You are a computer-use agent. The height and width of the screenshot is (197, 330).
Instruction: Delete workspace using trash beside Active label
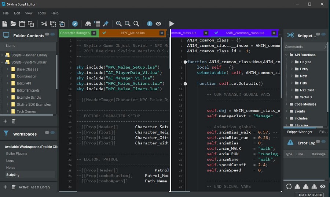[14, 187]
